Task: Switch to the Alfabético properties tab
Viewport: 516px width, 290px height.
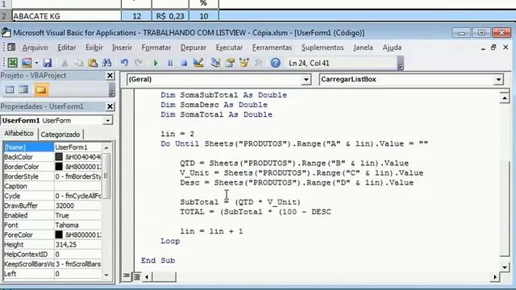Action: click(x=19, y=134)
